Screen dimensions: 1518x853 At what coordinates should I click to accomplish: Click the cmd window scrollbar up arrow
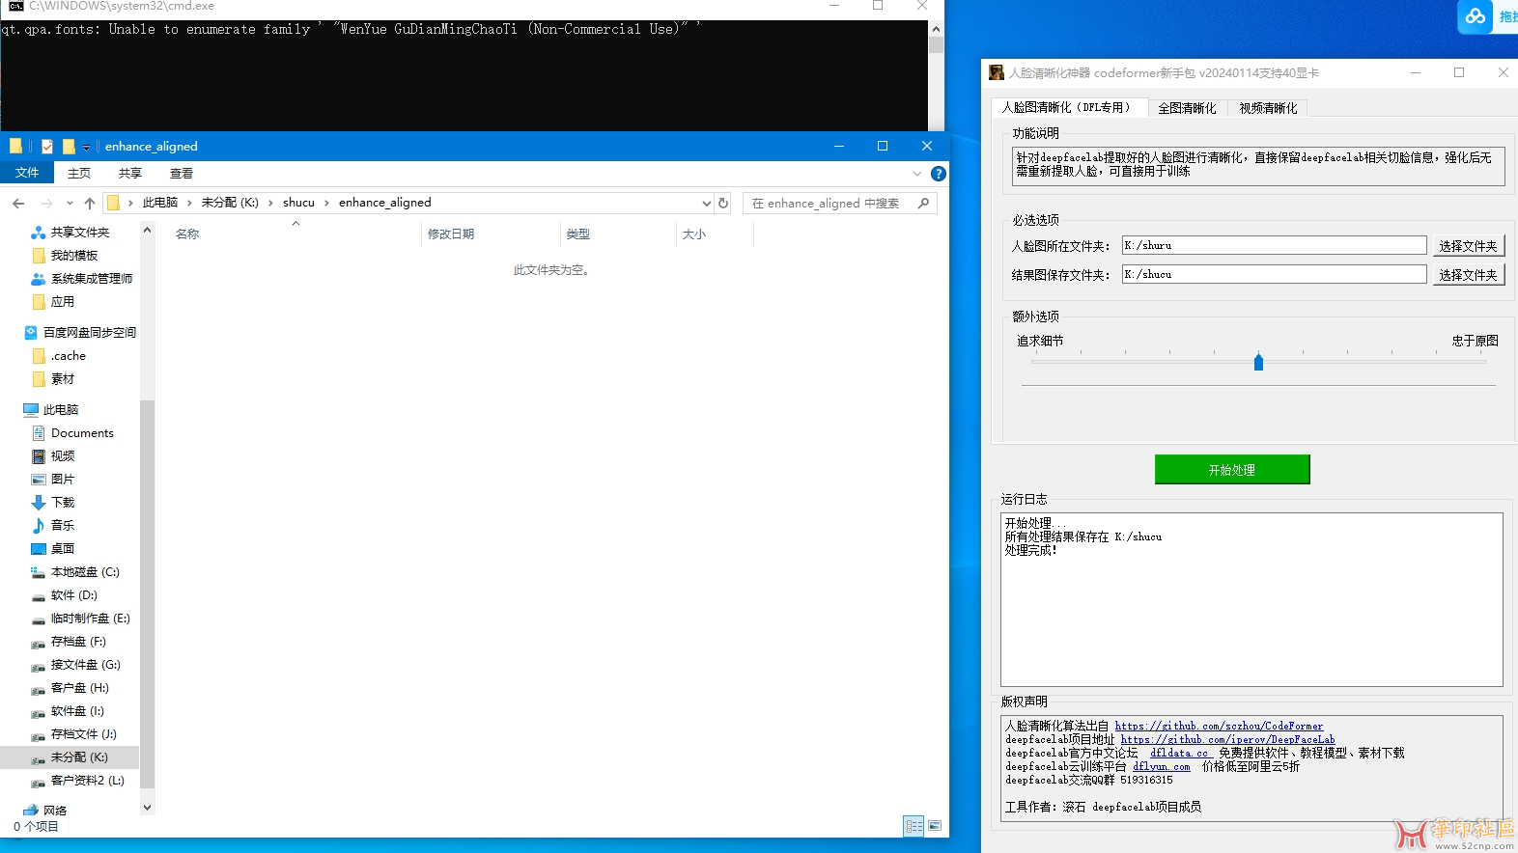point(936,29)
